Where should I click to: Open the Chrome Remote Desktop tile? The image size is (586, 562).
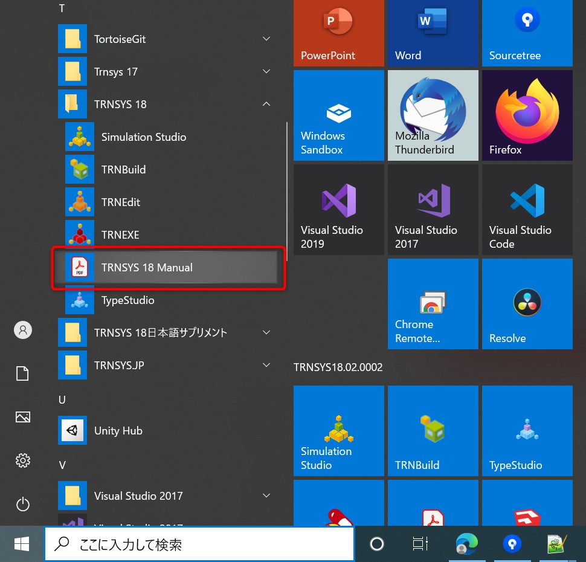[433, 303]
